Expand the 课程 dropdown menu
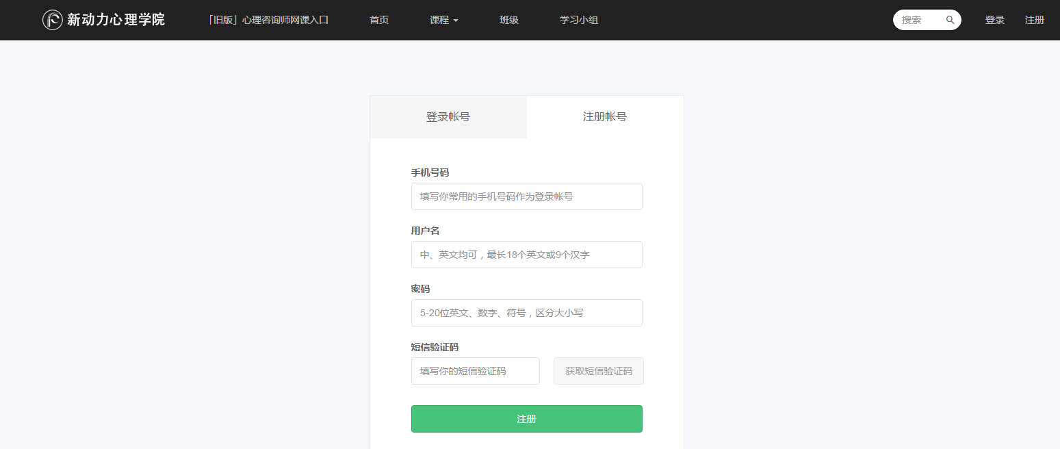This screenshot has height=449, width=1060. click(444, 20)
